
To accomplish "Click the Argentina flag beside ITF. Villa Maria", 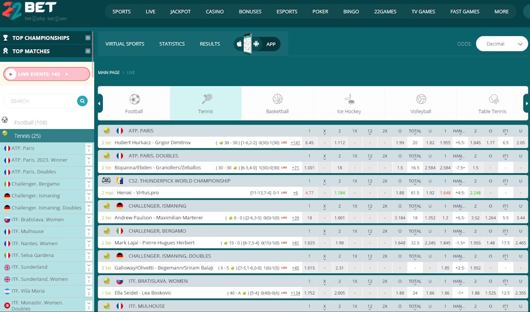I will (7, 291).
